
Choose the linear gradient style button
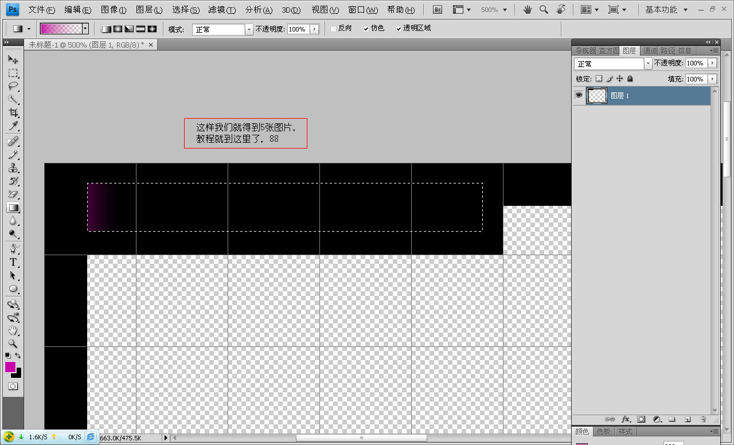pyautogui.click(x=106, y=29)
